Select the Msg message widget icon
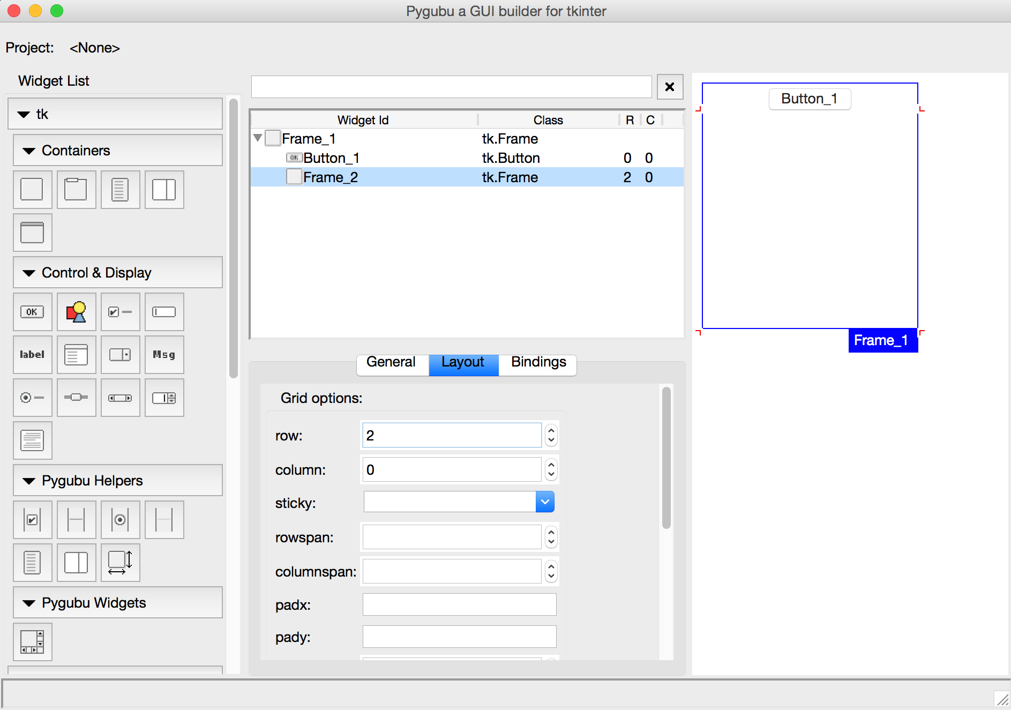Image resolution: width=1011 pixels, height=710 pixels. point(164,355)
